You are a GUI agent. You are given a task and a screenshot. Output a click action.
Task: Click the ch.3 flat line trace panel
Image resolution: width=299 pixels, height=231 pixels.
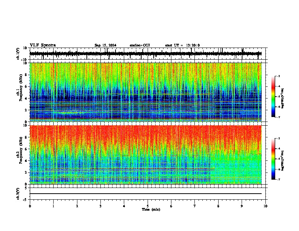click(147, 194)
